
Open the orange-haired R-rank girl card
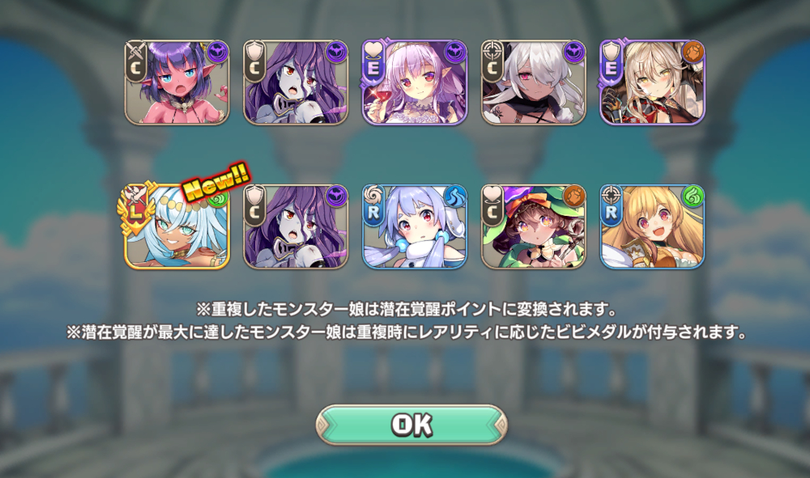(652, 227)
